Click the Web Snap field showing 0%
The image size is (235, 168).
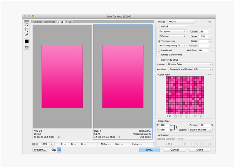pyautogui.click(x=204, y=50)
